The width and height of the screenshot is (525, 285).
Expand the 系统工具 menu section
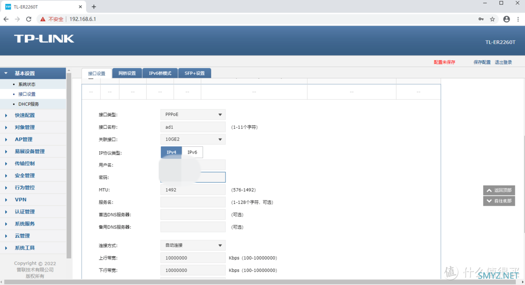tap(33, 248)
